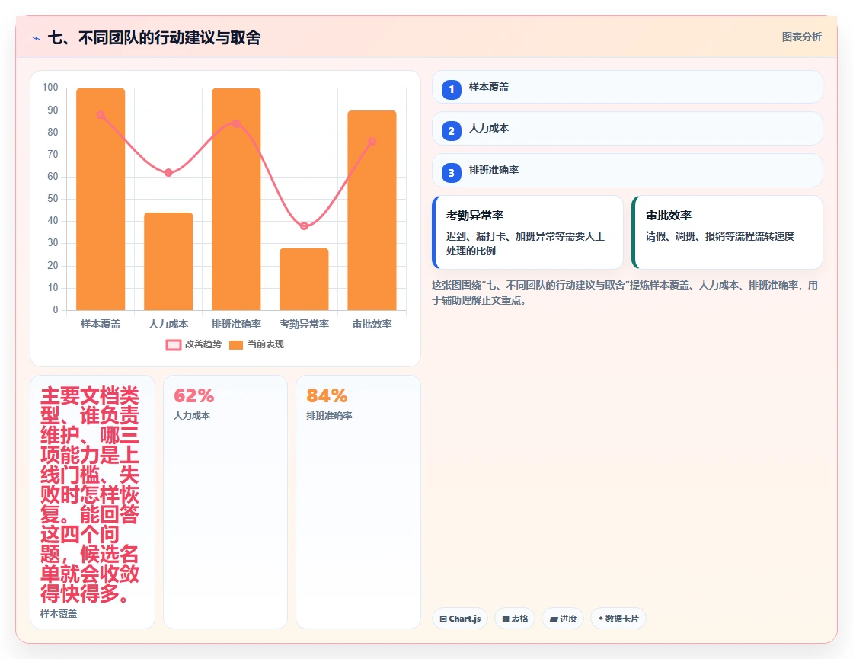Click the 请假、调班 description text
The image size is (853, 659).
(720, 236)
